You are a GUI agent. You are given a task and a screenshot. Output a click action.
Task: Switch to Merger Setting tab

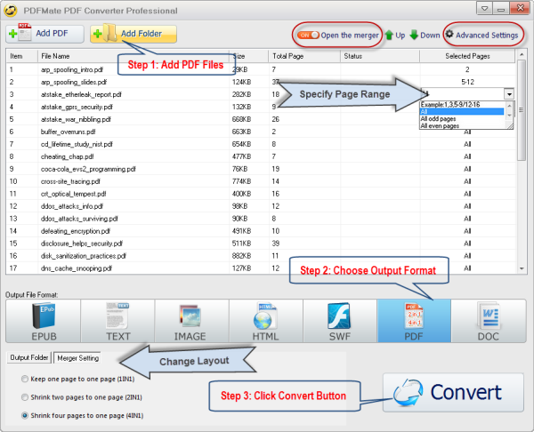point(77,358)
